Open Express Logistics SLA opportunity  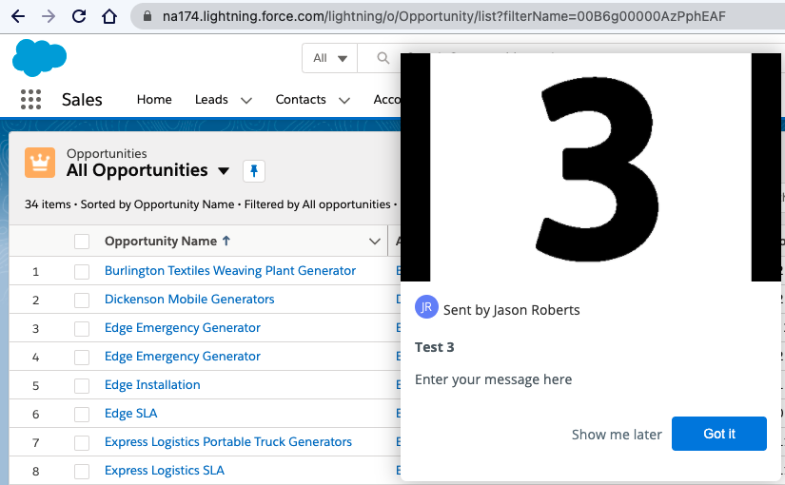click(165, 470)
